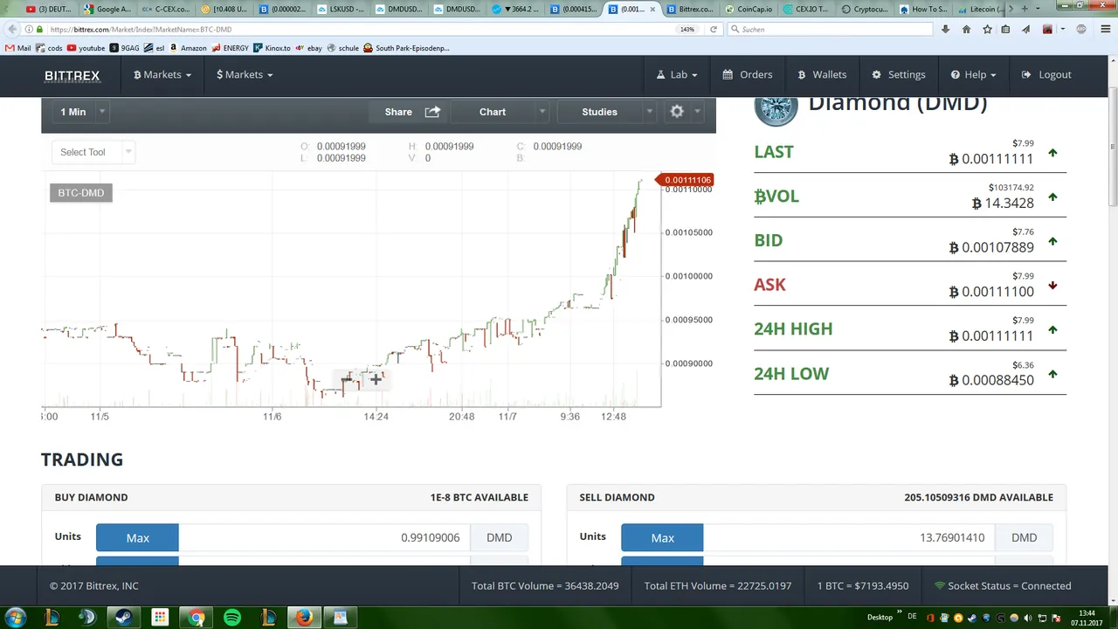The image size is (1118, 629).
Task: Open the Firefox hamburger menu
Action: 1104,29
